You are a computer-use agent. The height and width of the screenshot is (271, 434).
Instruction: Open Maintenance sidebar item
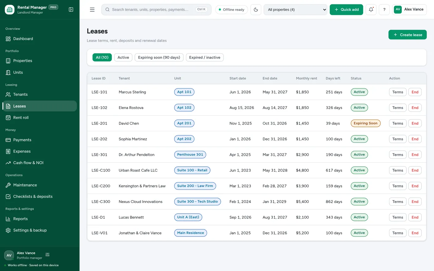[40, 185]
